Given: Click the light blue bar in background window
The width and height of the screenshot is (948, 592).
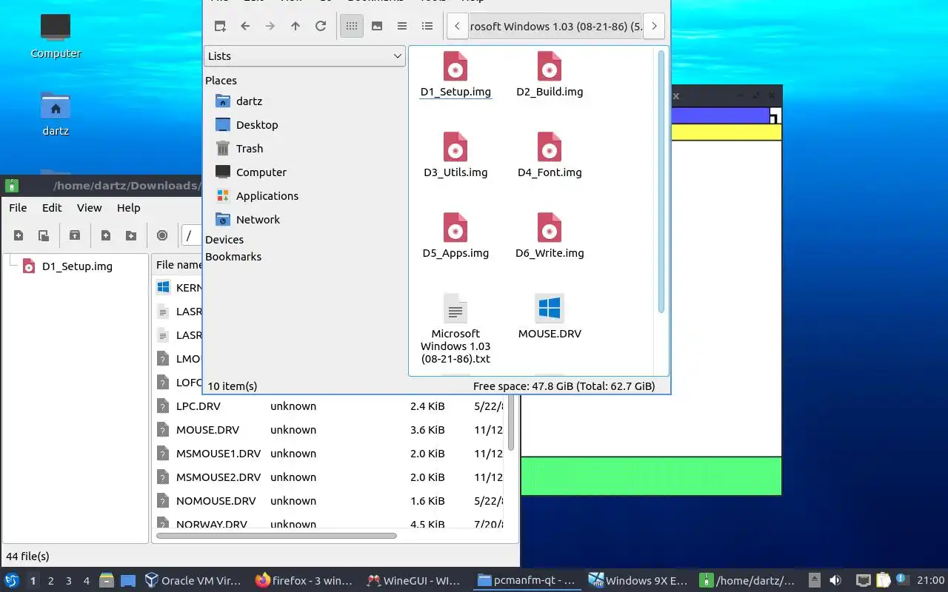Looking at the screenshot, I should [720, 116].
